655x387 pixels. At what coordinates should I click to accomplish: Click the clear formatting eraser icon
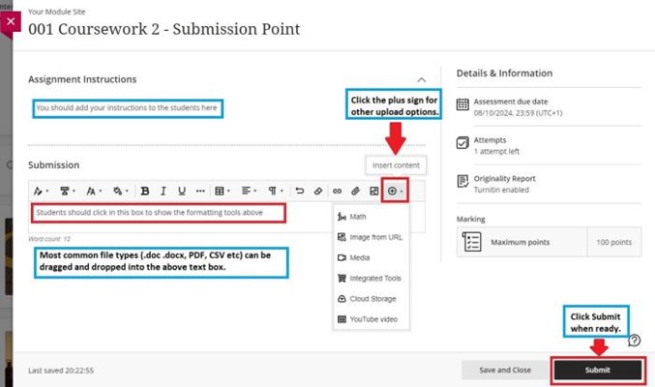pyautogui.click(x=318, y=191)
